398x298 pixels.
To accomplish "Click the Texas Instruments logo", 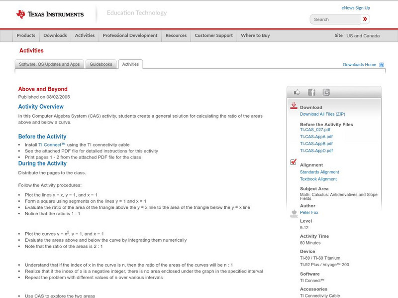I will [50, 14].
